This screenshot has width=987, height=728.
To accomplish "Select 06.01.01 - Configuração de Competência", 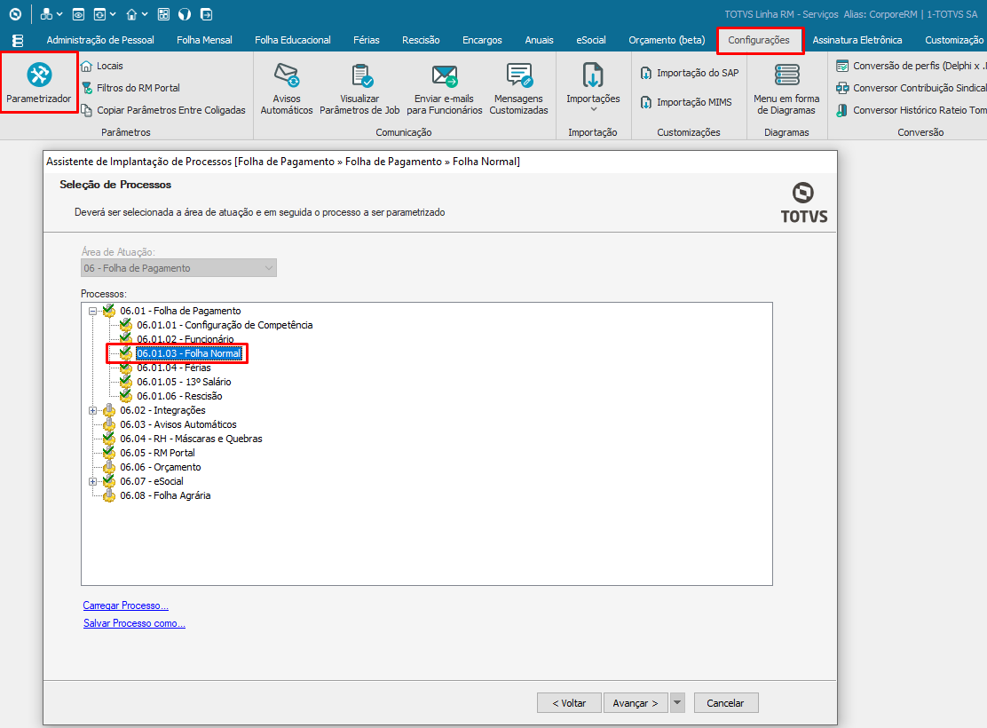I will (x=225, y=325).
